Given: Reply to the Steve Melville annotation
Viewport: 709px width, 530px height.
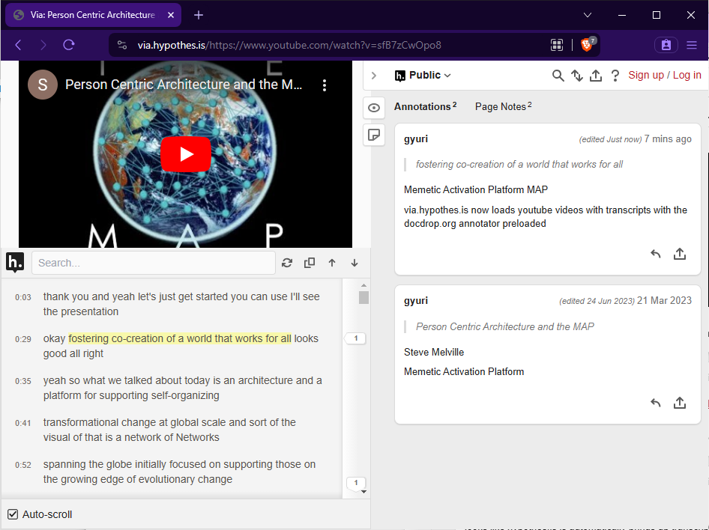Looking at the screenshot, I should pos(656,403).
